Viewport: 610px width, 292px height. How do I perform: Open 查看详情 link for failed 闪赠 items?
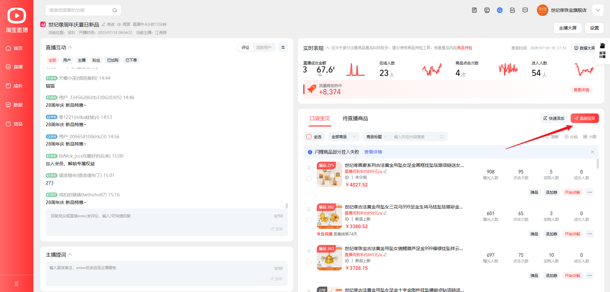click(x=373, y=152)
